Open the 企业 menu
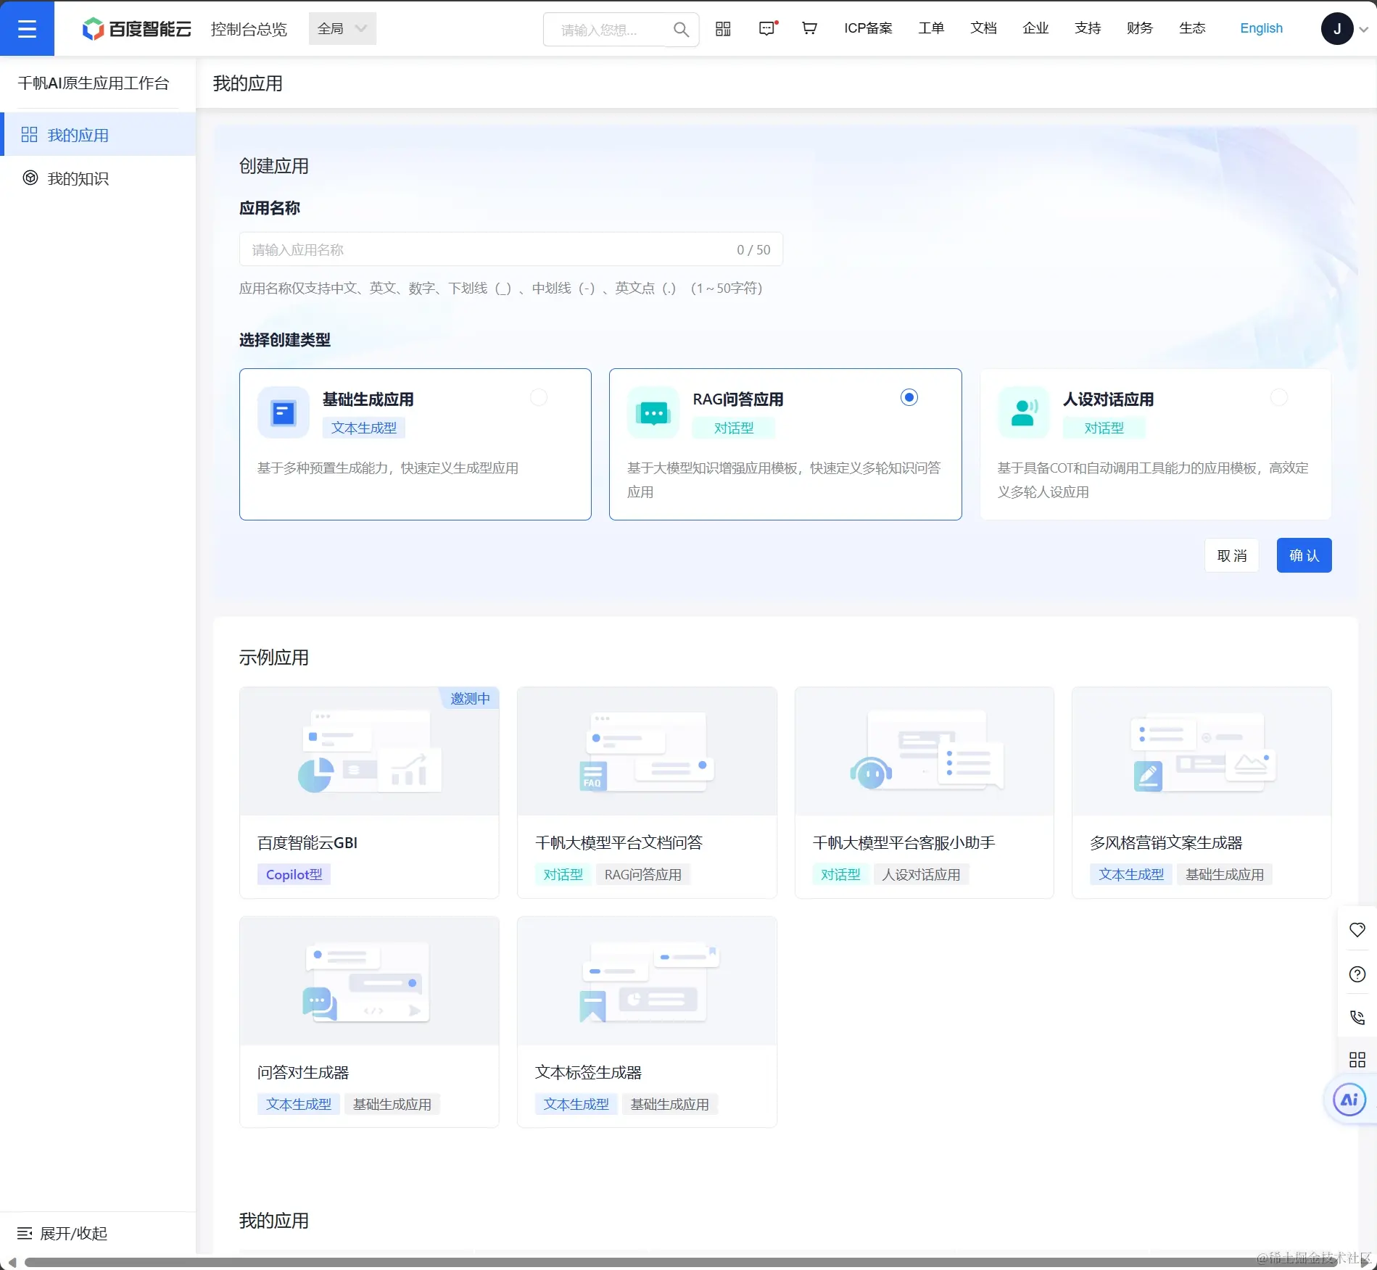1377x1270 pixels. click(1035, 28)
